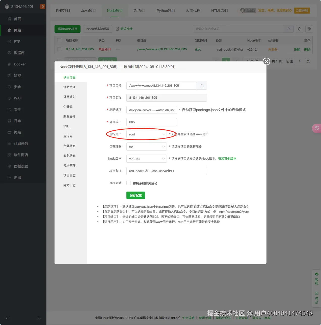Viewport: 321px width, 325px height.
Task: Click the 项目备注 remark input field
Action: (x=167, y=171)
